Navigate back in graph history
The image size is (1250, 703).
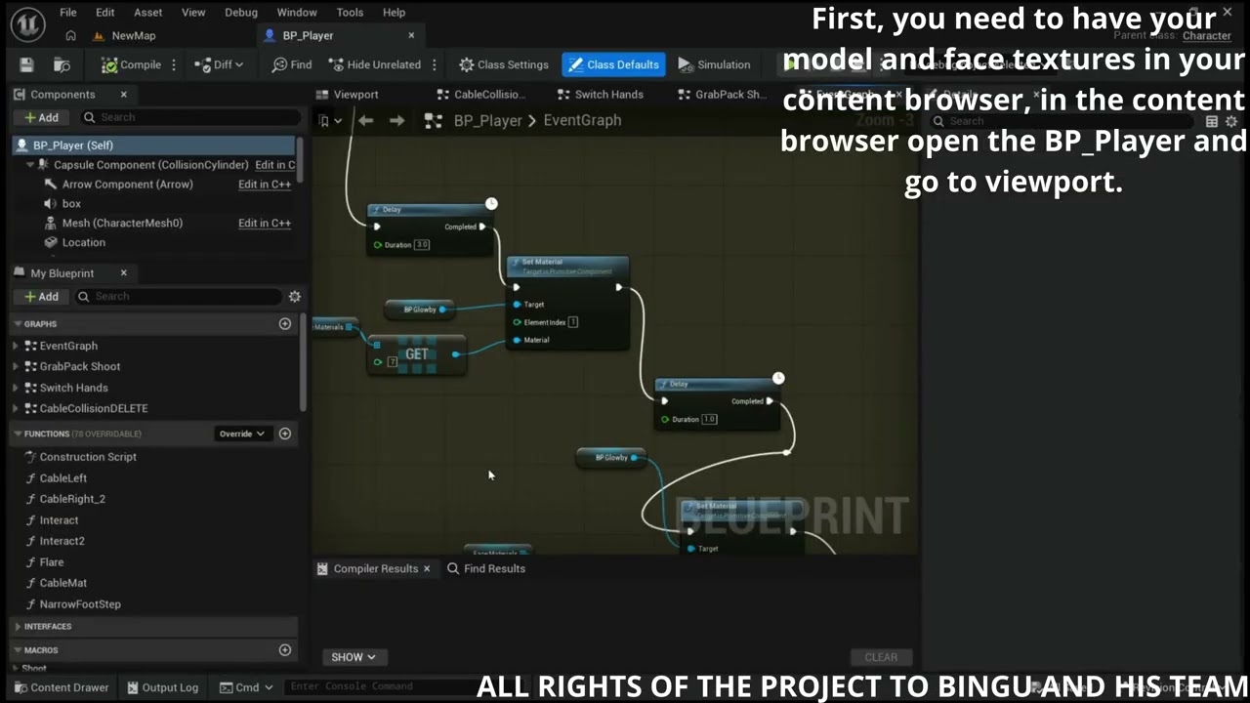click(x=365, y=121)
